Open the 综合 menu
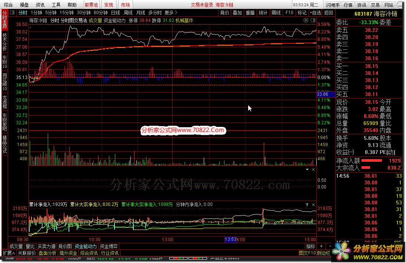This screenshot has width=406, height=263. pyautogui.click(x=8, y=5)
